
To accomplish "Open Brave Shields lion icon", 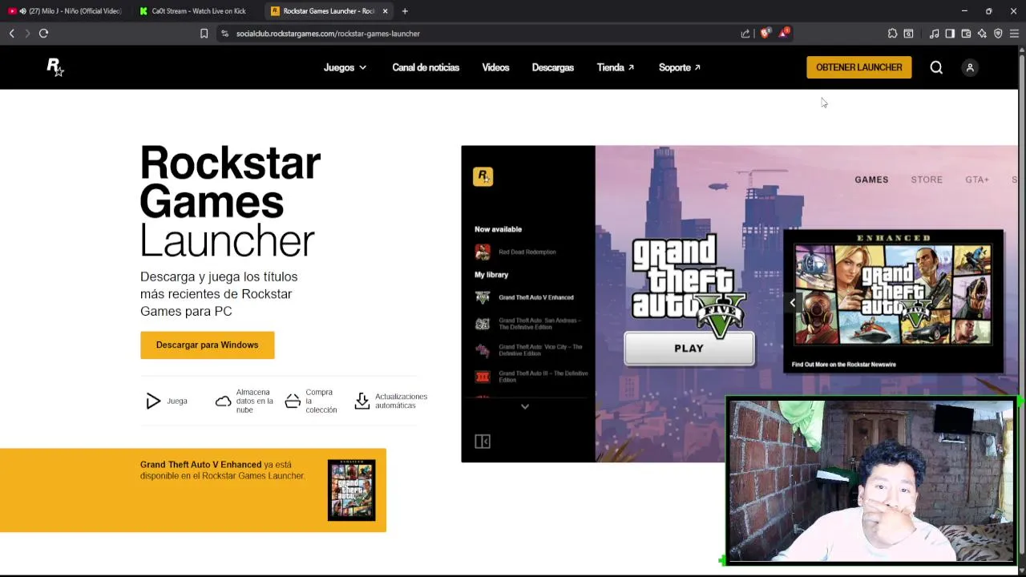I will click(765, 33).
